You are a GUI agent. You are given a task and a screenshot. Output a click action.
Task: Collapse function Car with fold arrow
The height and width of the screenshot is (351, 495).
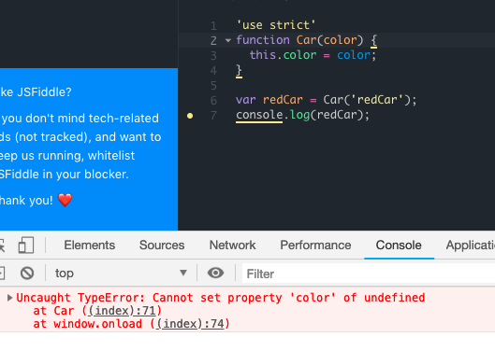coord(228,40)
